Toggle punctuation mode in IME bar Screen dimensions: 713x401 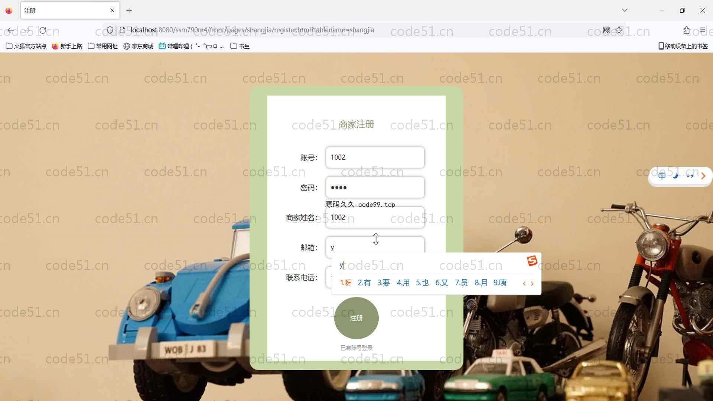pos(690,176)
